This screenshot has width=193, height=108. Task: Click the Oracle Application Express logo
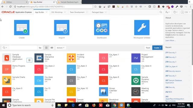tap(17, 12)
